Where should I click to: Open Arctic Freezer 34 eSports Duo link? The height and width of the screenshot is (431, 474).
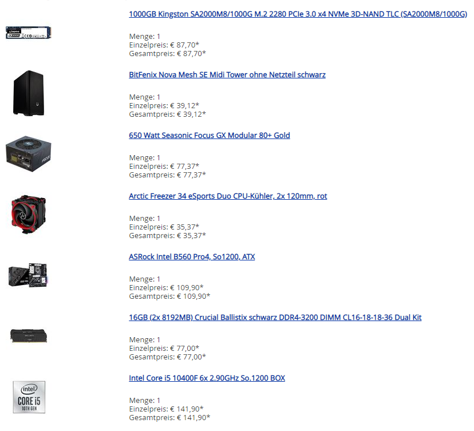pyautogui.click(x=228, y=196)
